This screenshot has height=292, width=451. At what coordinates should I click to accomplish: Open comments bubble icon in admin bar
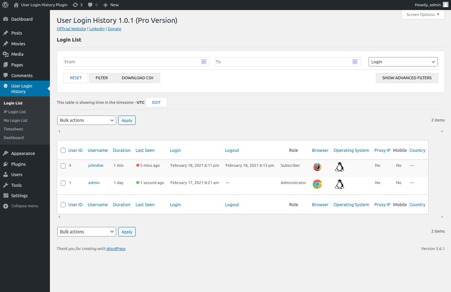(x=90, y=5)
